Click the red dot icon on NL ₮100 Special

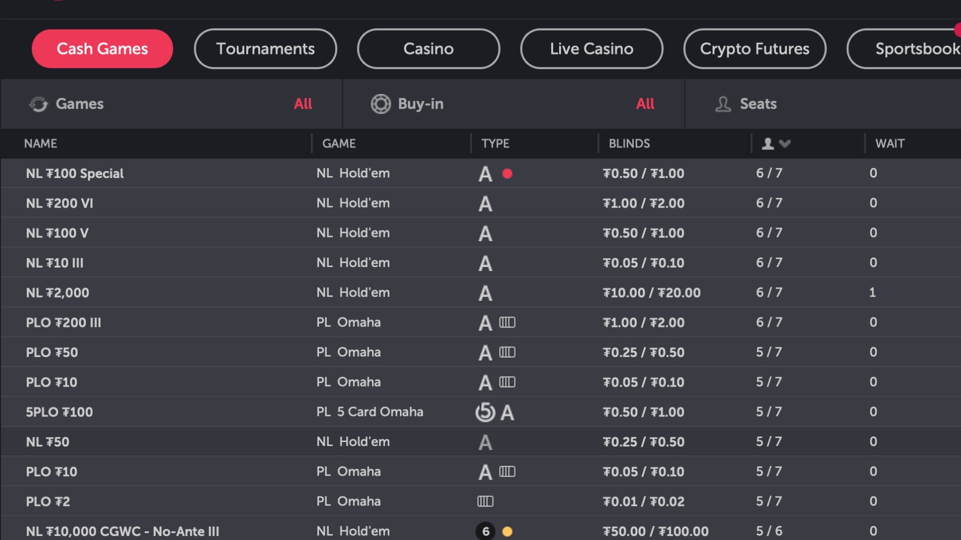(507, 173)
